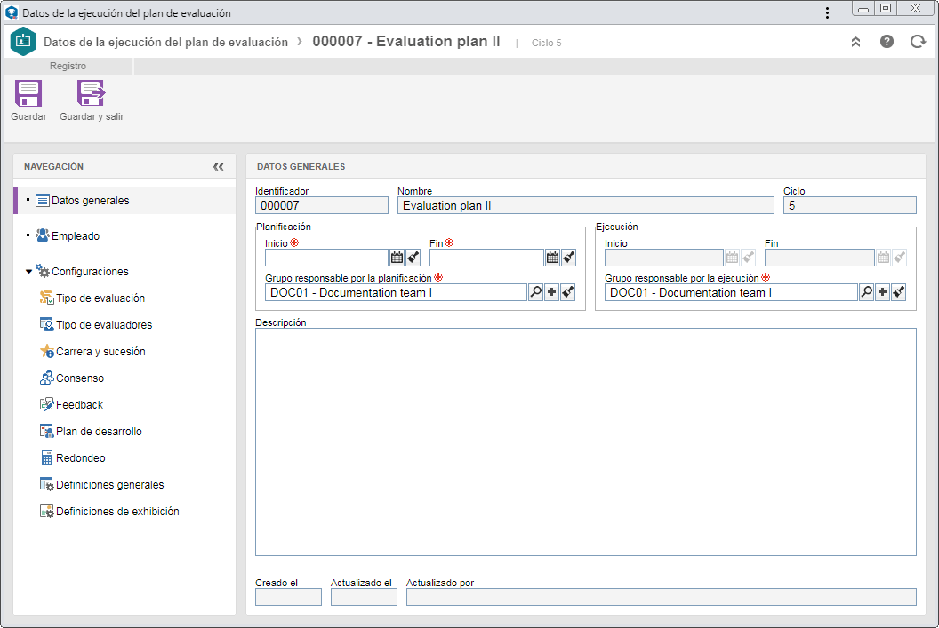Open the three-dot options menu
This screenshot has height=628, width=939.
click(x=827, y=12)
